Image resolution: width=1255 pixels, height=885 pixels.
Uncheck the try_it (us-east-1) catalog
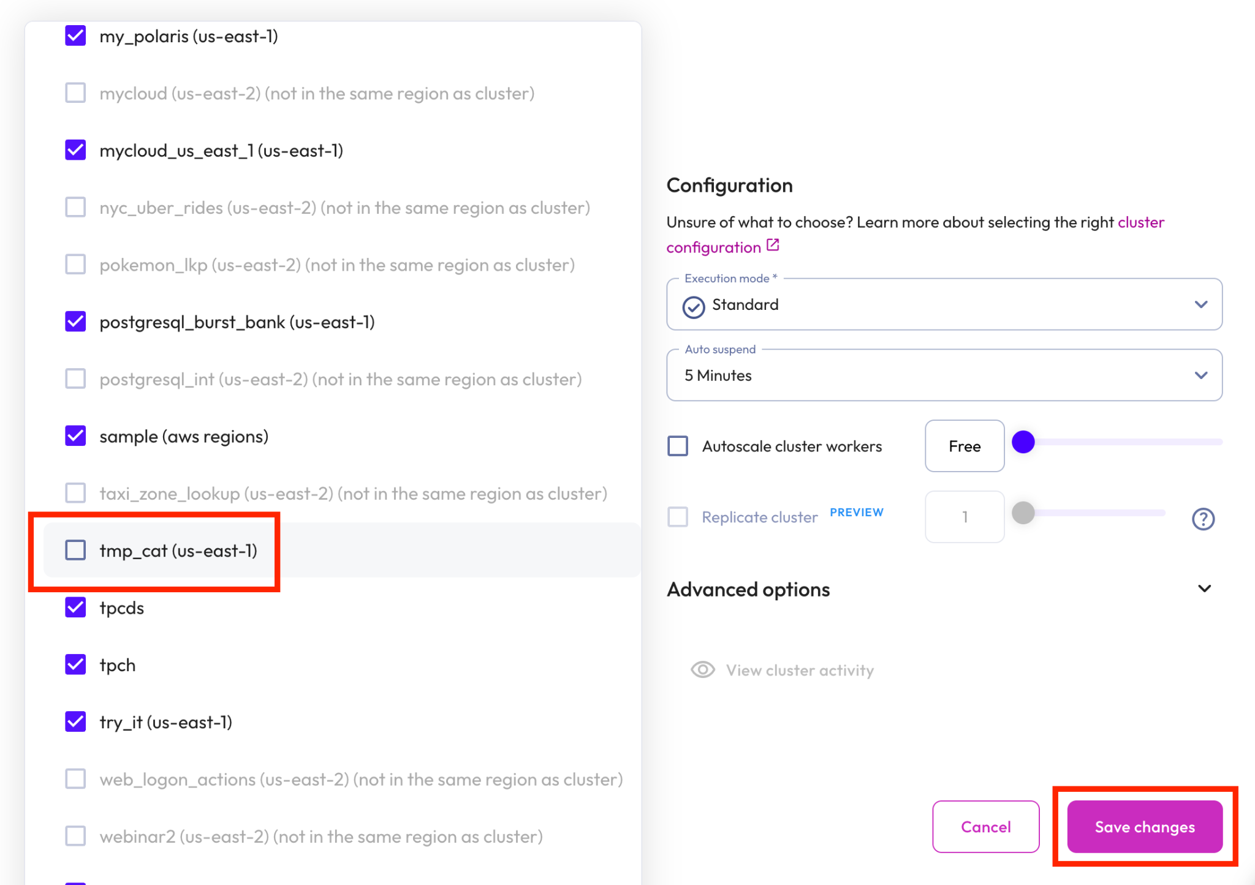click(76, 722)
